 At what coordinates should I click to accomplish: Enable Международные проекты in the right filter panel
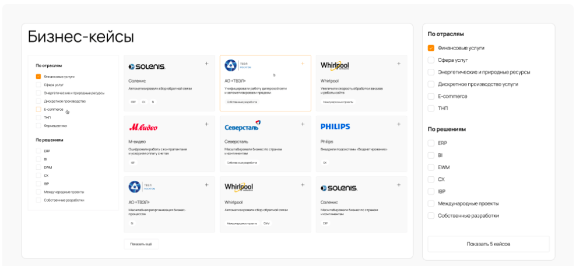pos(431,204)
